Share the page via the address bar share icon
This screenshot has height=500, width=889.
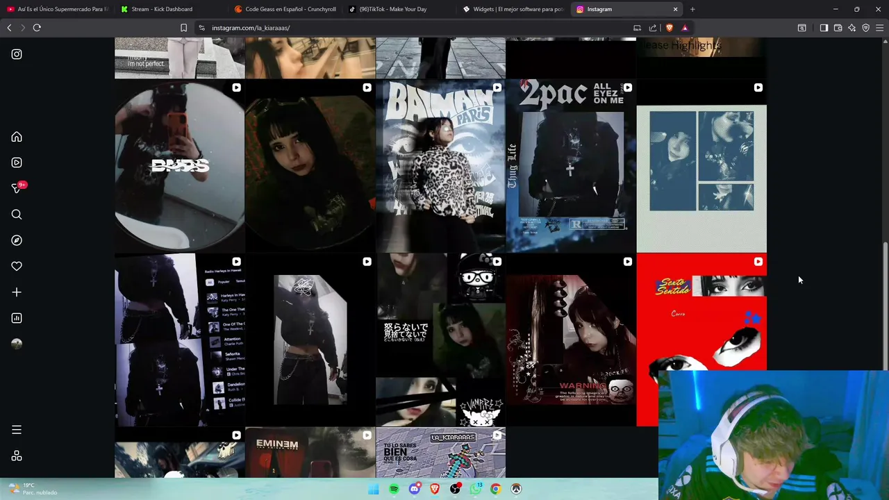coord(653,28)
